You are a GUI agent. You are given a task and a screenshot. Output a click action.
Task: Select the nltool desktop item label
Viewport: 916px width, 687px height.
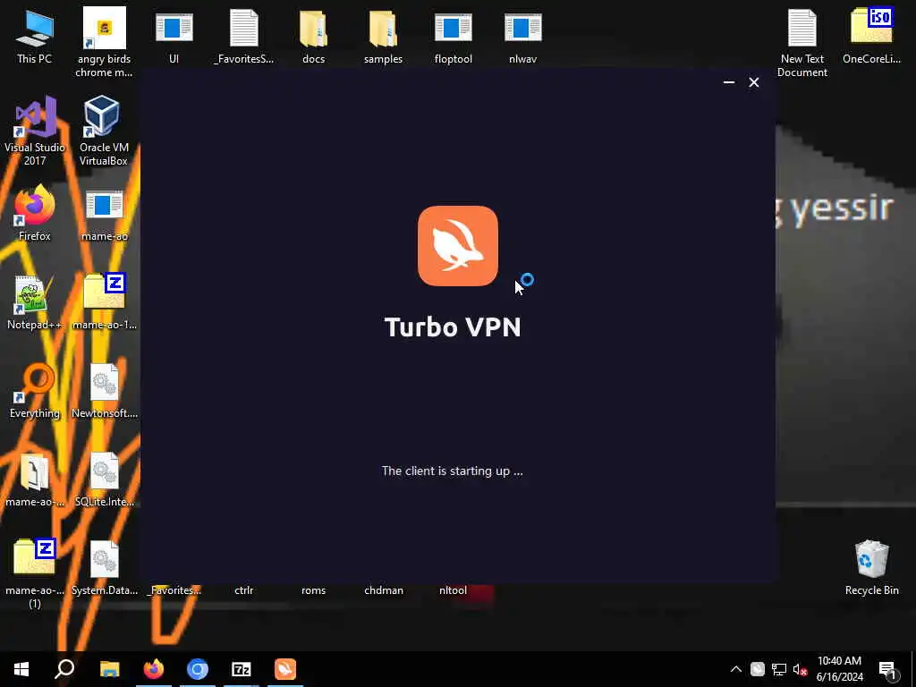point(453,590)
